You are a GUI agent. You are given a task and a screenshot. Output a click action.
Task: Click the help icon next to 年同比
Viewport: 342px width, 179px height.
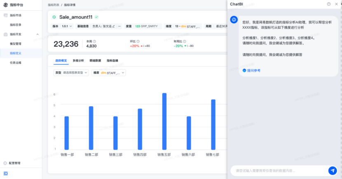point(185,41)
